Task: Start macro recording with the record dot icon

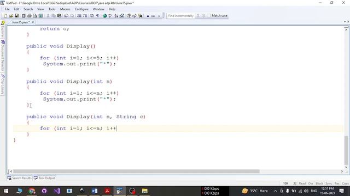Action: [148, 16]
